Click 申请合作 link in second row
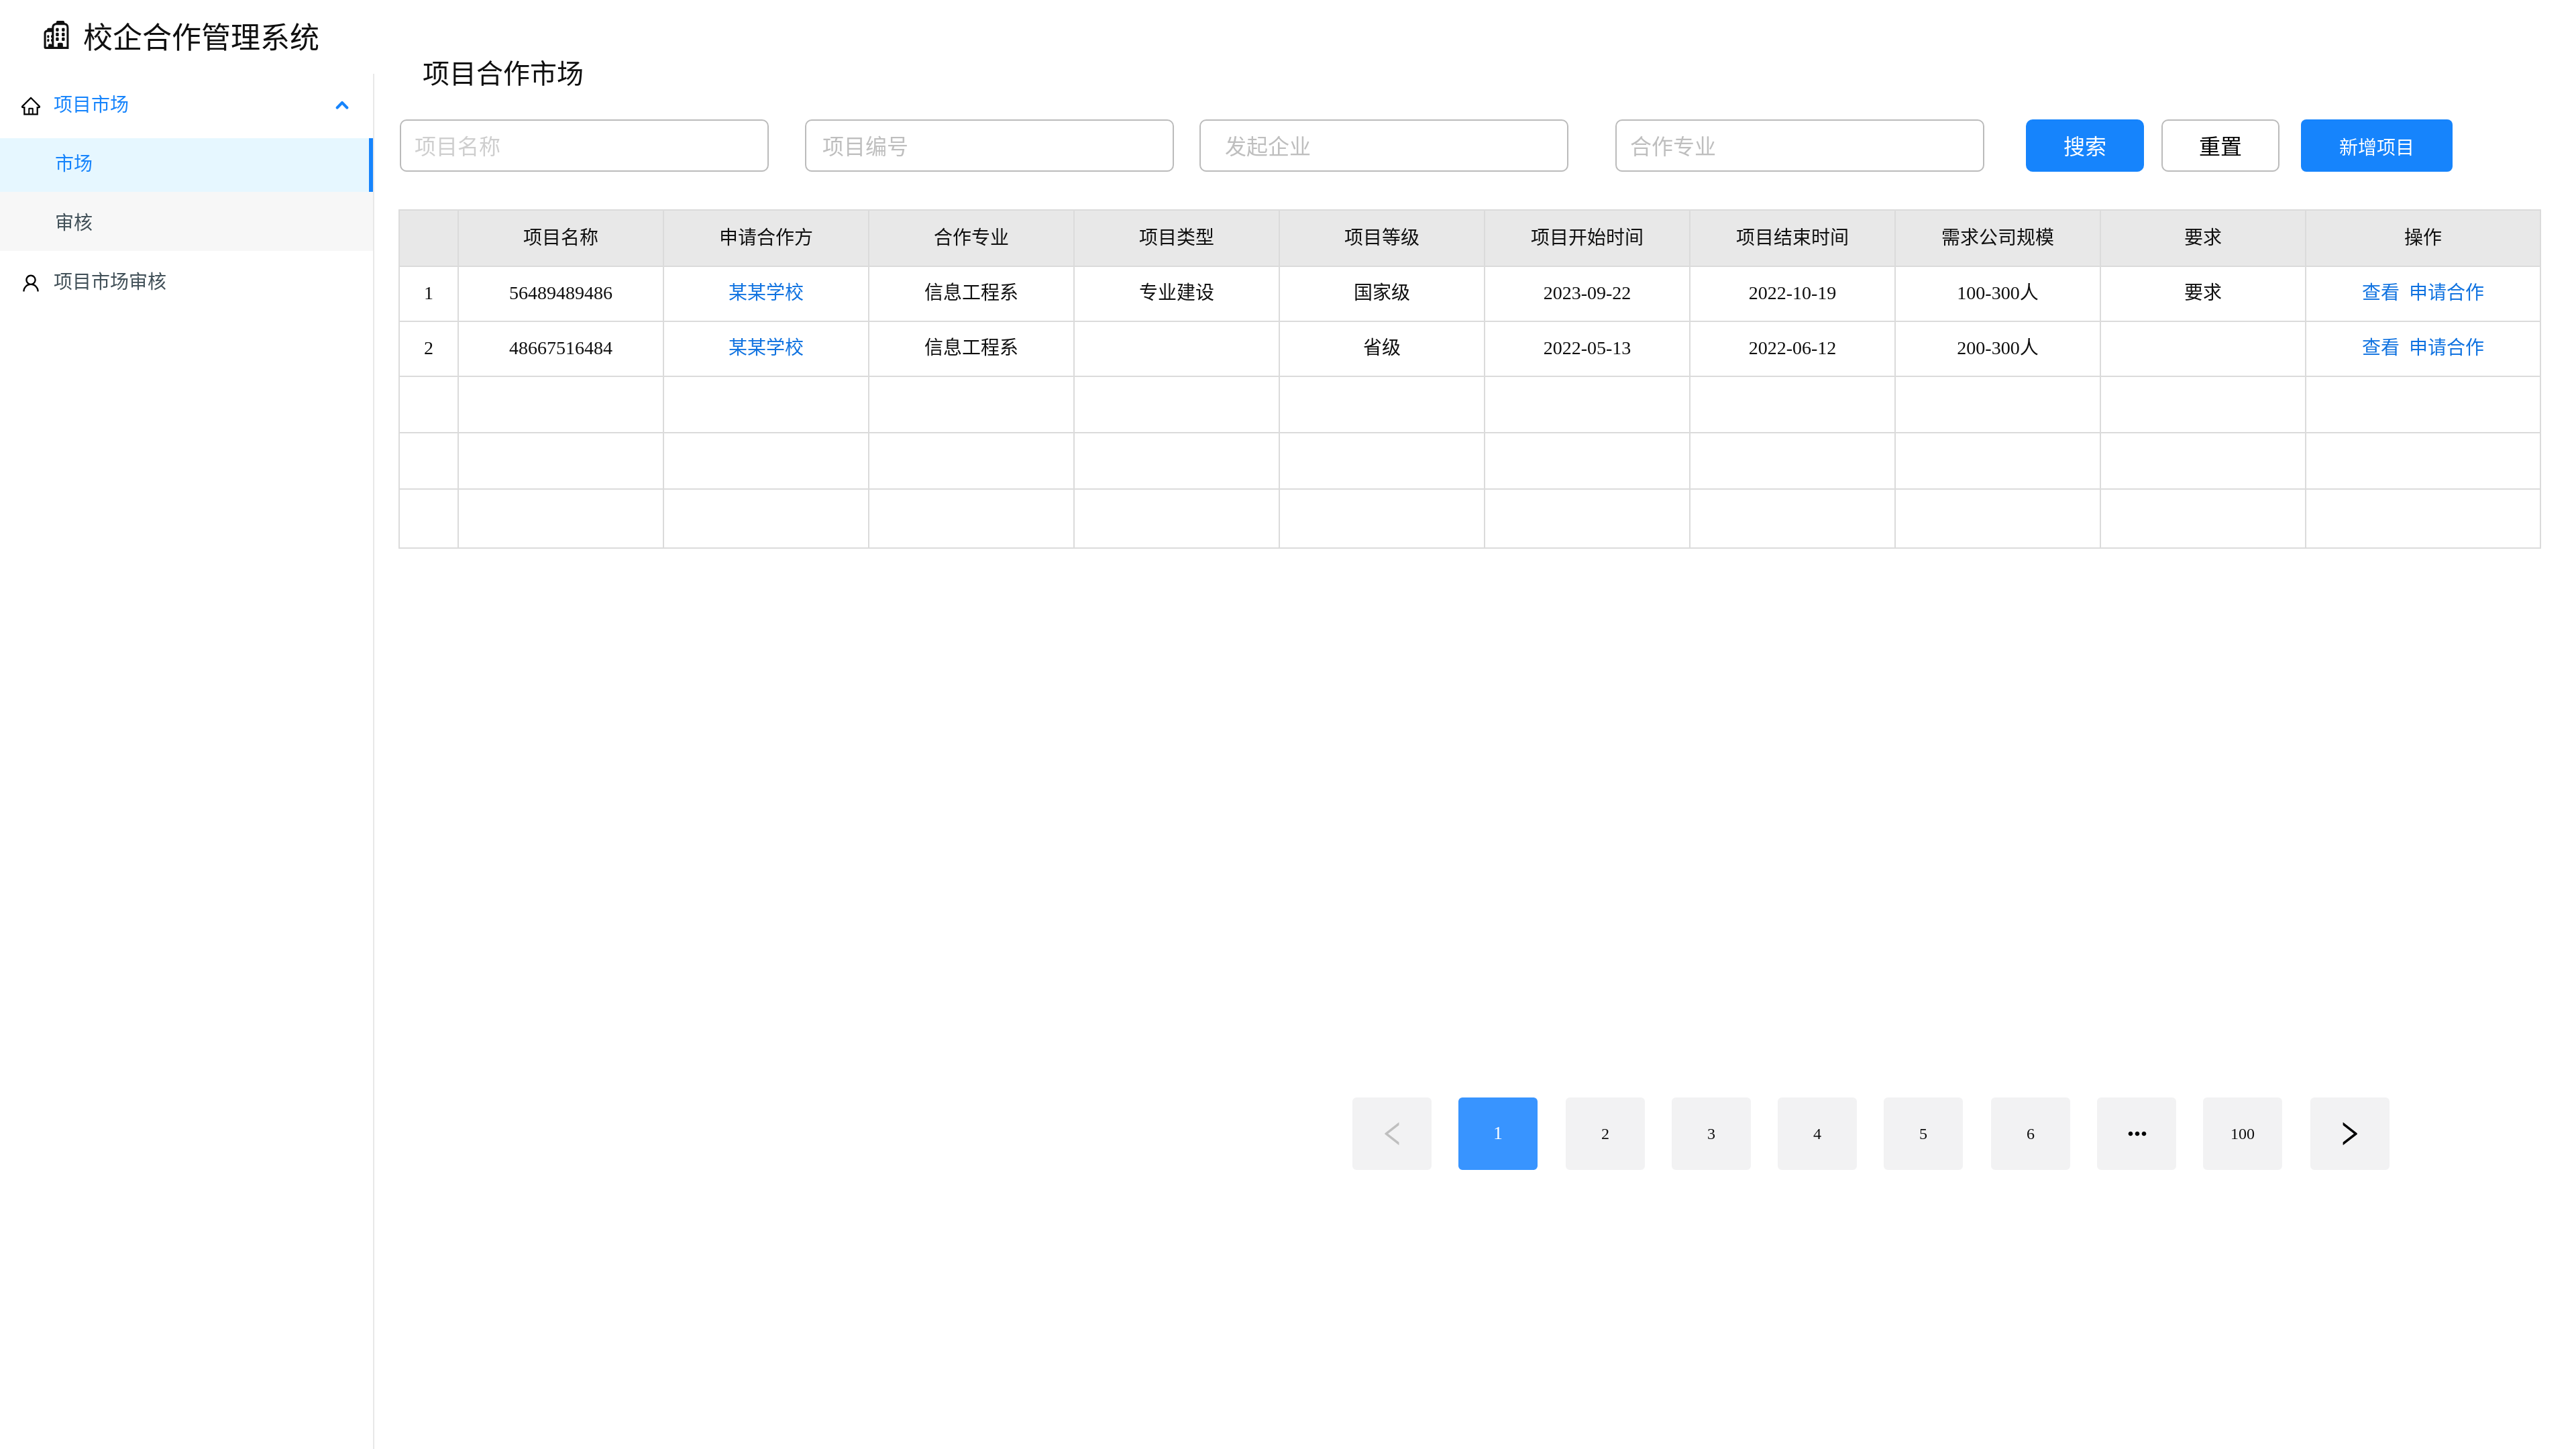Screen dimensions: 2576x1449 coord(2446,347)
